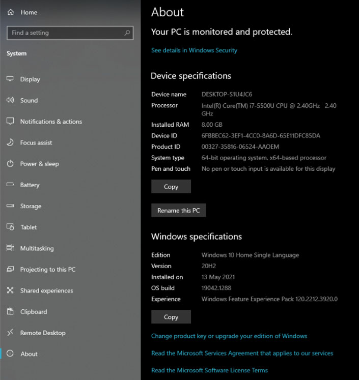Click Windows 10 Home Single Language text
This screenshot has height=380, width=359.
click(250, 255)
